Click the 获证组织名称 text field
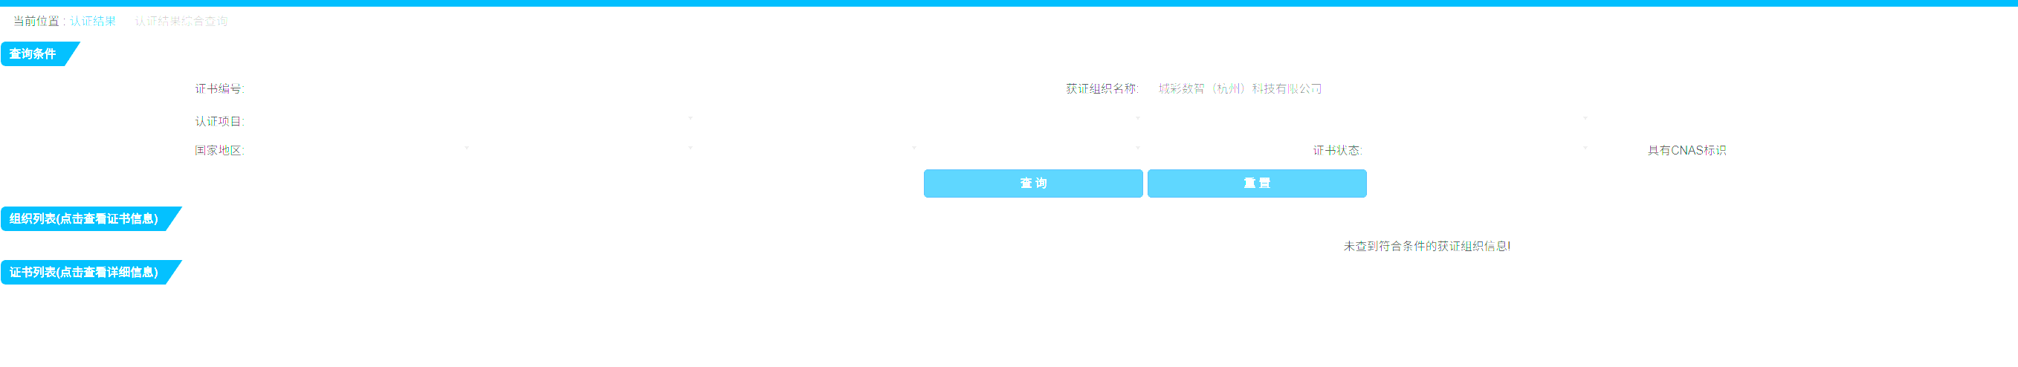This screenshot has height=367, width=2018. pyautogui.click(x=1371, y=89)
